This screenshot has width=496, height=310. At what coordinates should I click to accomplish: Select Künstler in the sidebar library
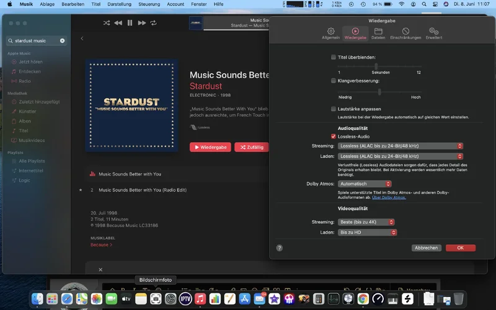tap(28, 111)
